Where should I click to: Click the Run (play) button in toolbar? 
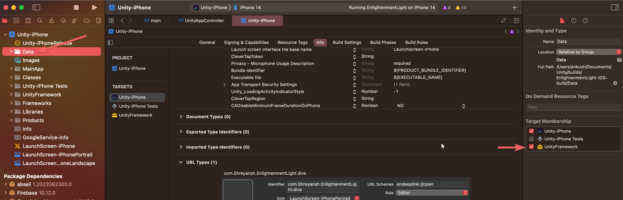pos(94,7)
